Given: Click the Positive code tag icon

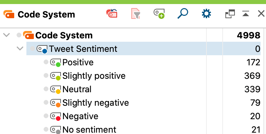Looking at the screenshot, I should [56, 63].
